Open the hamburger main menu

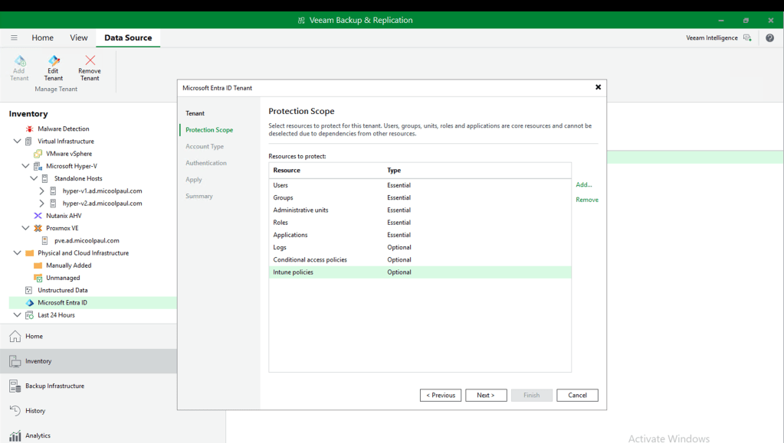(x=14, y=37)
